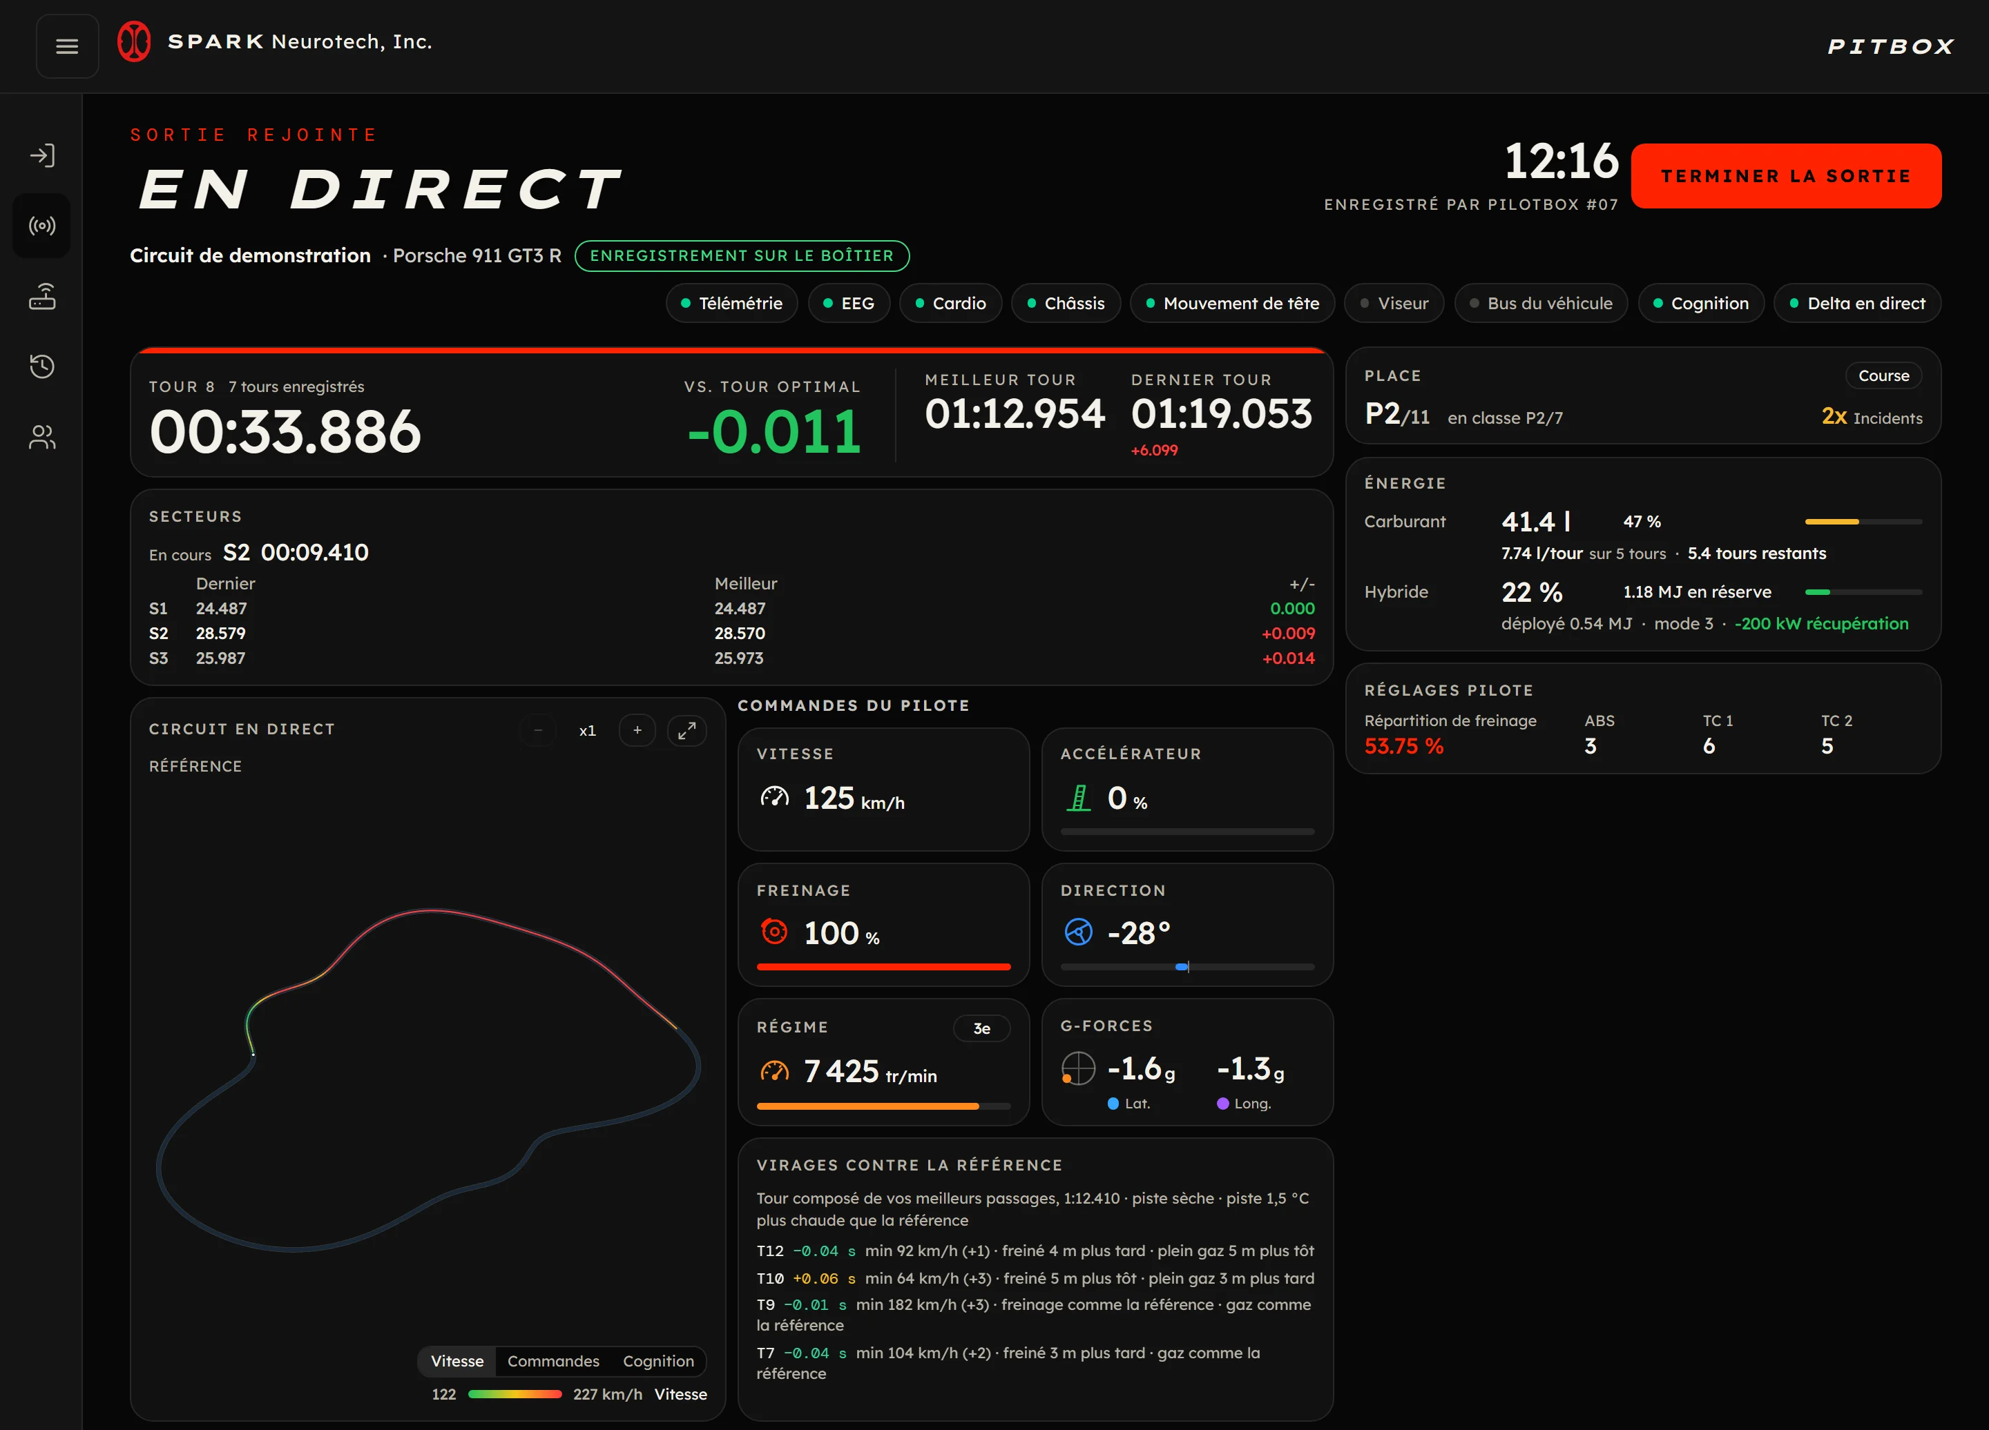Click the steering wheel icon in Direction
The width and height of the screenshot is (1989, 1430).
(x=1079, y=932)
